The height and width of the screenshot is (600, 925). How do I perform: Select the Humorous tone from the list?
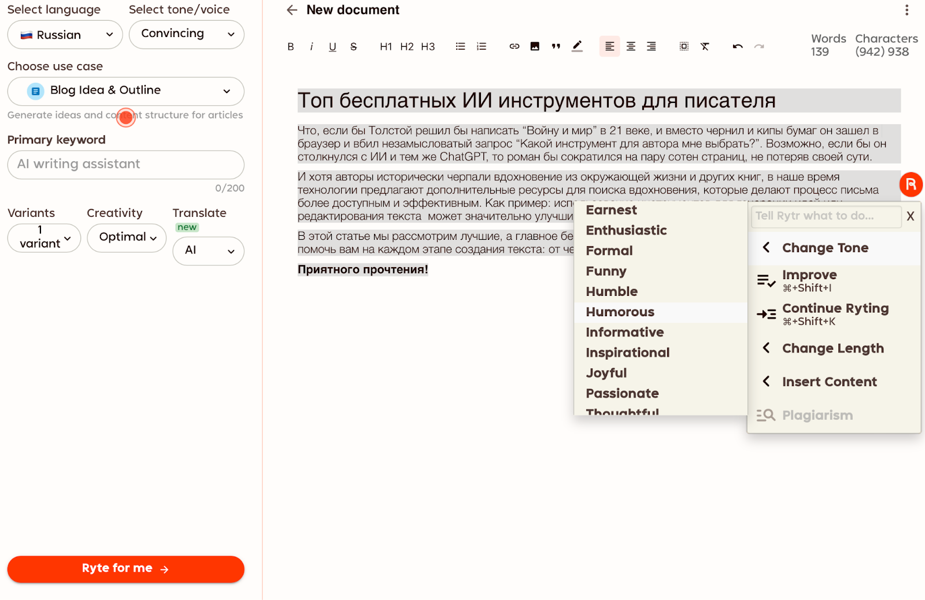pyautogui.click(x=619, y=312)
